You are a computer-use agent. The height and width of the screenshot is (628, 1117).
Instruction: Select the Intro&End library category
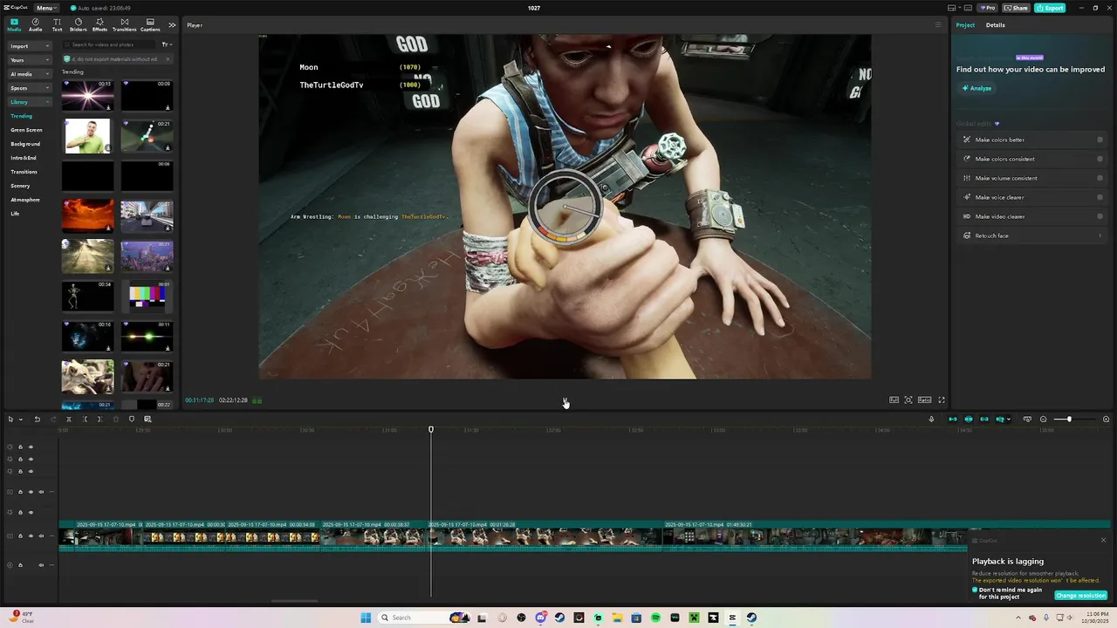(x=24, y=158)
